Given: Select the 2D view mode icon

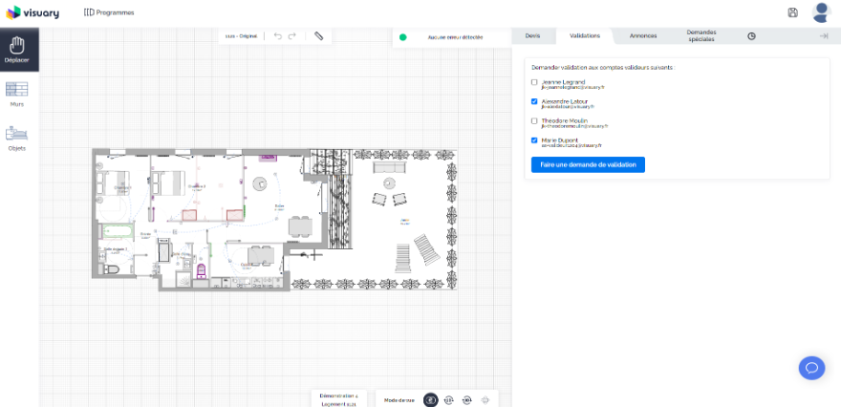Looking at the screenshot, I should pos(431,399).
